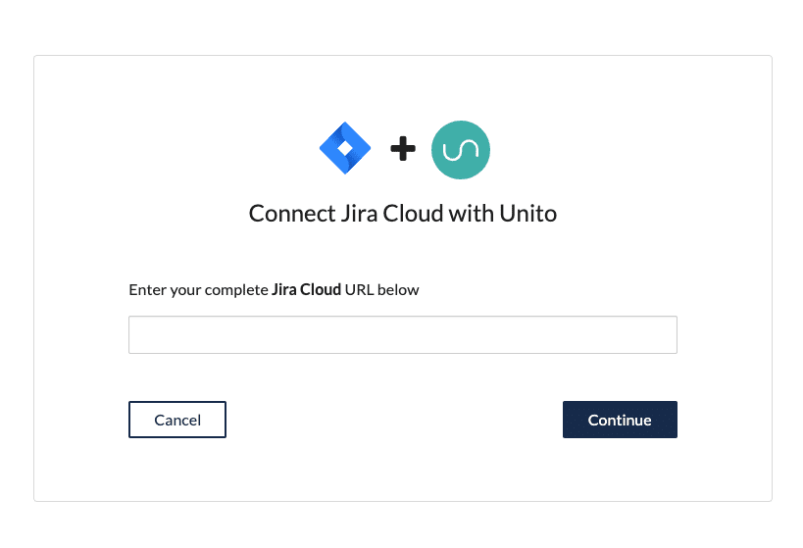Click the word 'with' in the heading
Viewport: 803px width, 548px height.
click(472, 214)
